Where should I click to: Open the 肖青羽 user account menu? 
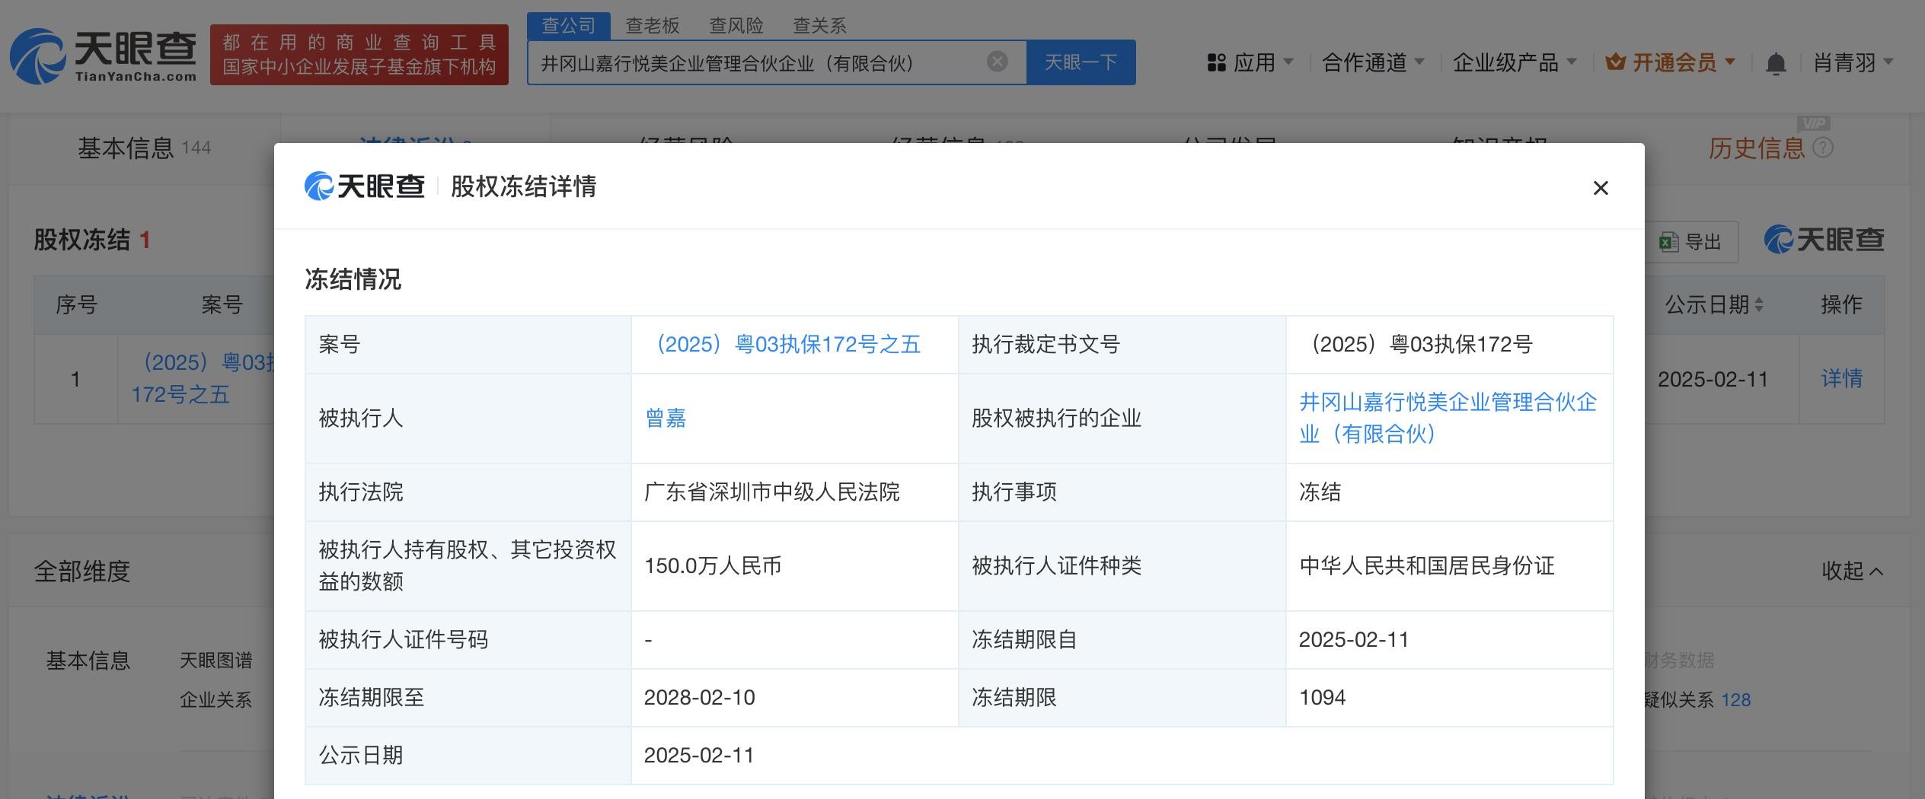click(x=1853, y=62)
